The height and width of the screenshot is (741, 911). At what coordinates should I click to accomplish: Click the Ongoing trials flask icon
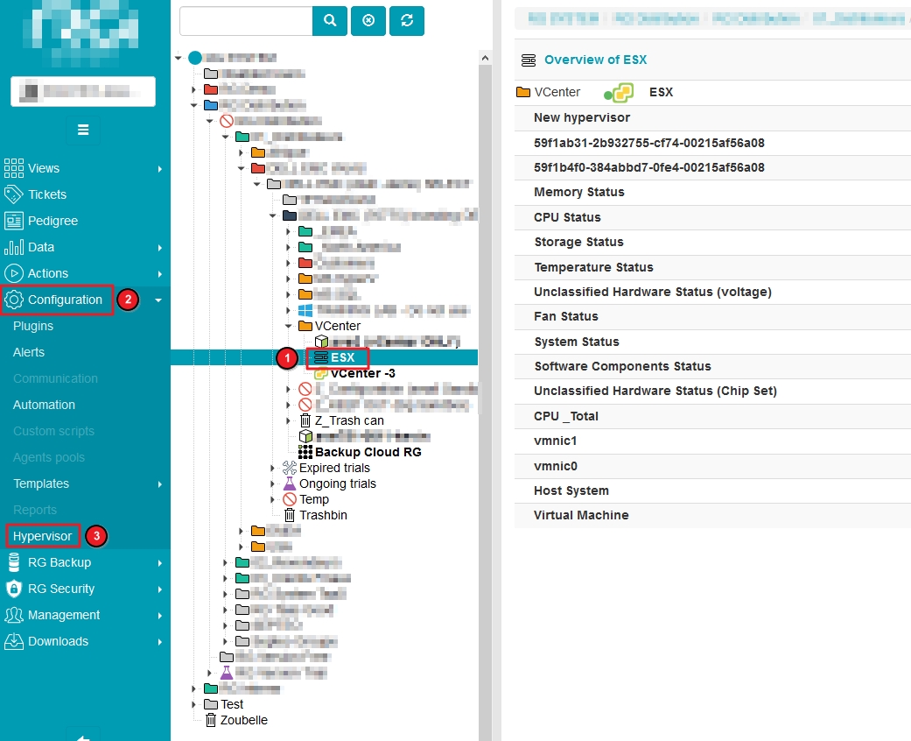pyautogui.click(x=290, y=483)
